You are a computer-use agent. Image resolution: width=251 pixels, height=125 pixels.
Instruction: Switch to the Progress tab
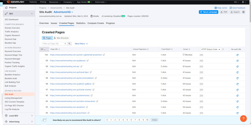[x=110, y=23]
